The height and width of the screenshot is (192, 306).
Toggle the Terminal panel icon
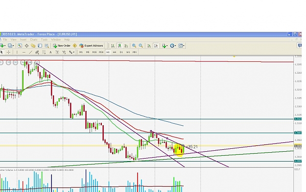point(40,46)
